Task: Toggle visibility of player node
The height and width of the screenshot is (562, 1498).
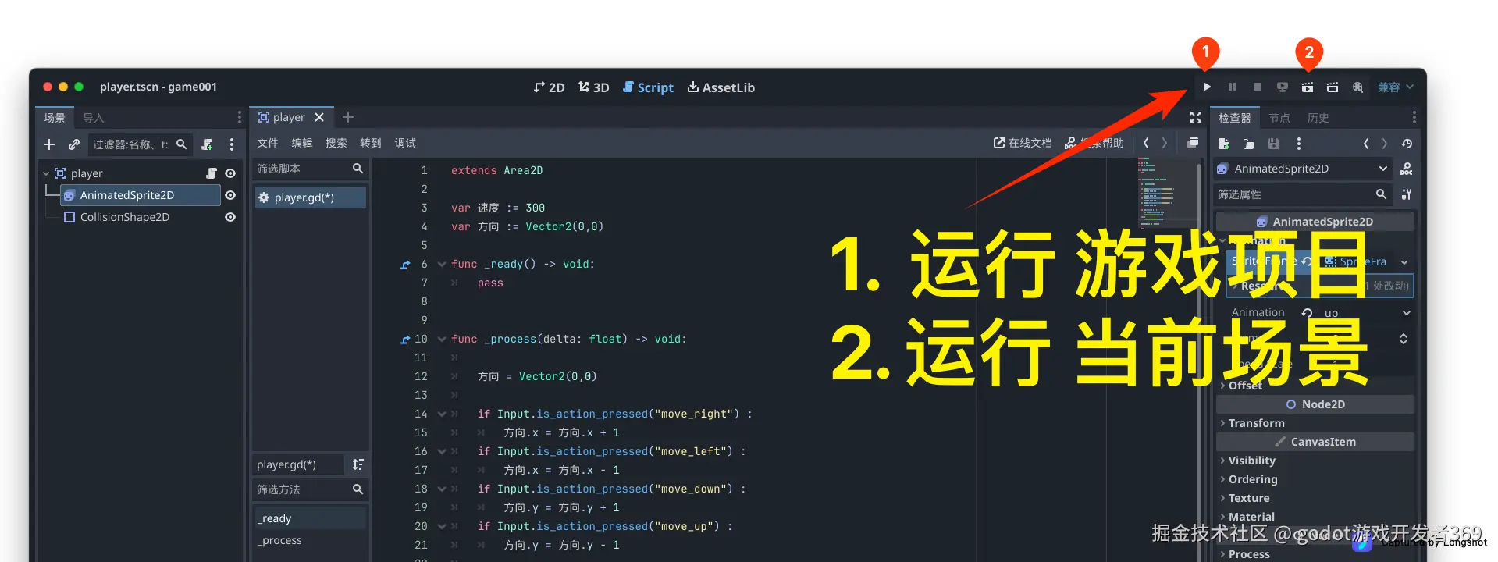Action: coord(230,173)
